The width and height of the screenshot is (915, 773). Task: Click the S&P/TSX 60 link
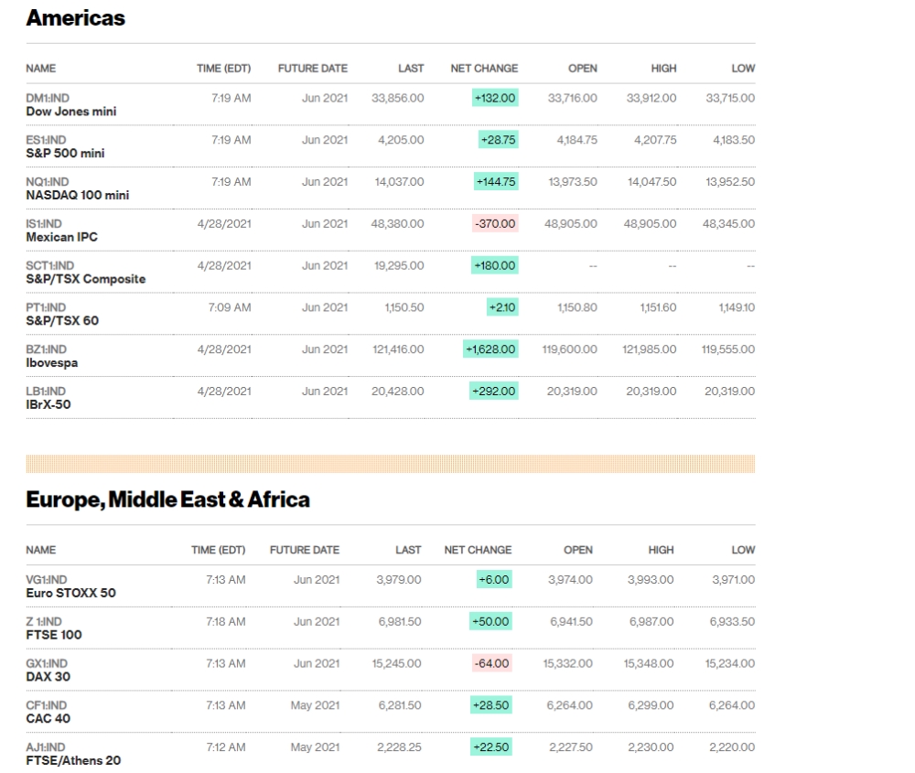62,322
